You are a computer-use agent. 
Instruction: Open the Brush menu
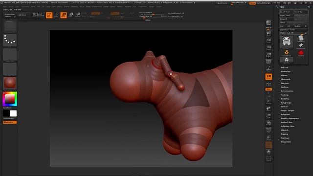11,6
